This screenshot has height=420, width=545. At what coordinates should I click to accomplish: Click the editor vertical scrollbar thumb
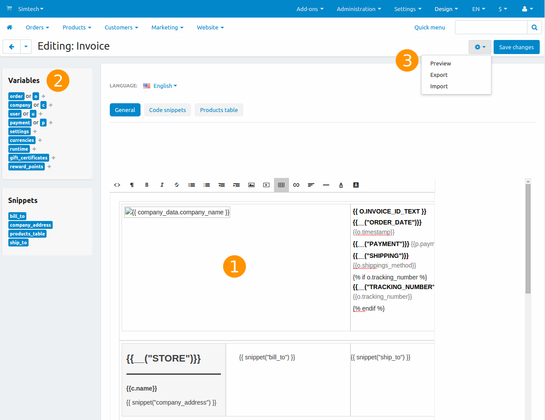pos(528,239)
